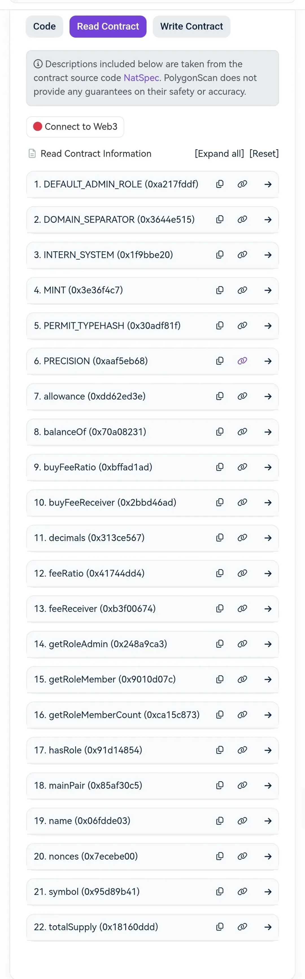This screenshot has width=305, height=979.
Task: Expand the allowance function section
Action: pos(268,396)
